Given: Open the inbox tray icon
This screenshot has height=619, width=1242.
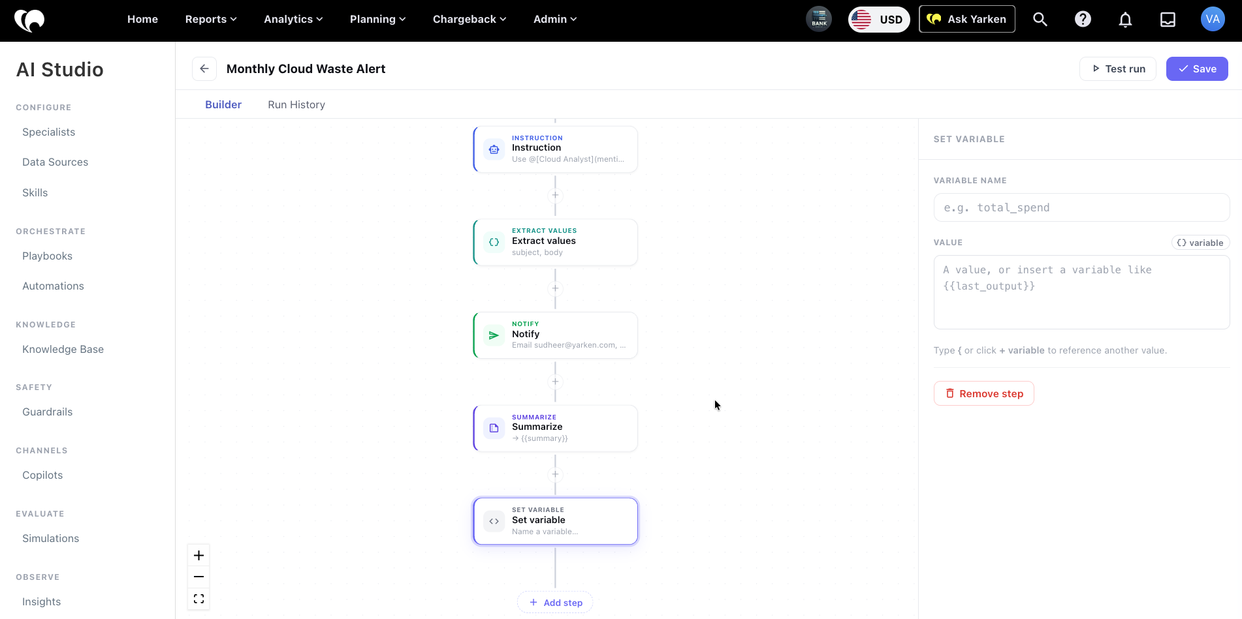Looking at the screenshot, I should [x=1168, y=20].
